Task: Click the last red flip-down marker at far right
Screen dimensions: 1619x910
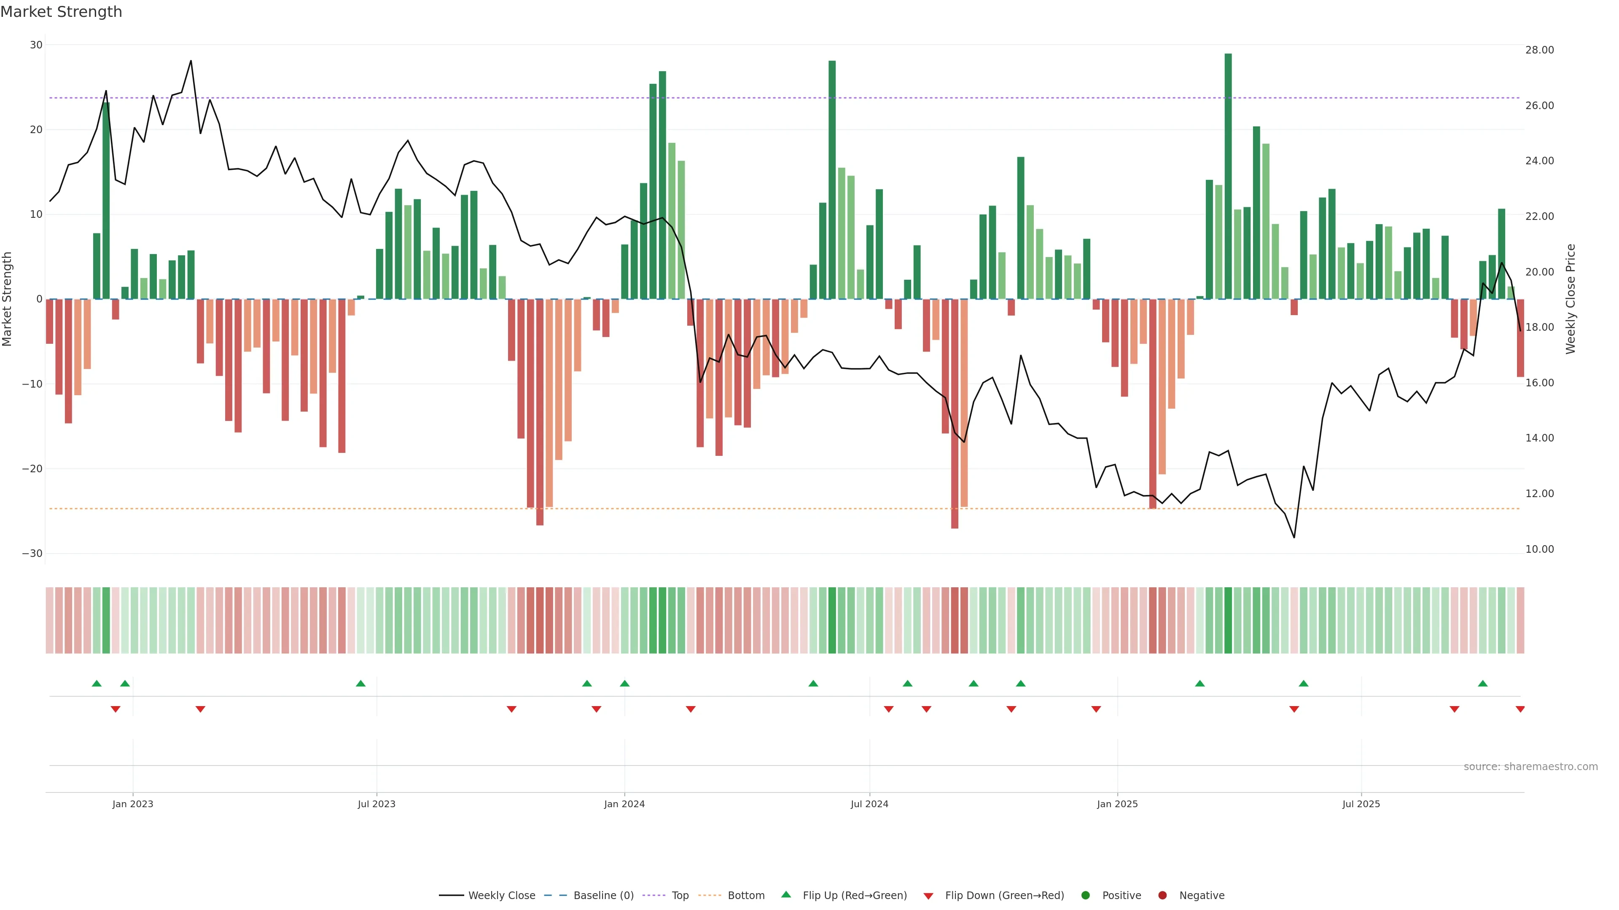Action: (x=1519, y=709)
